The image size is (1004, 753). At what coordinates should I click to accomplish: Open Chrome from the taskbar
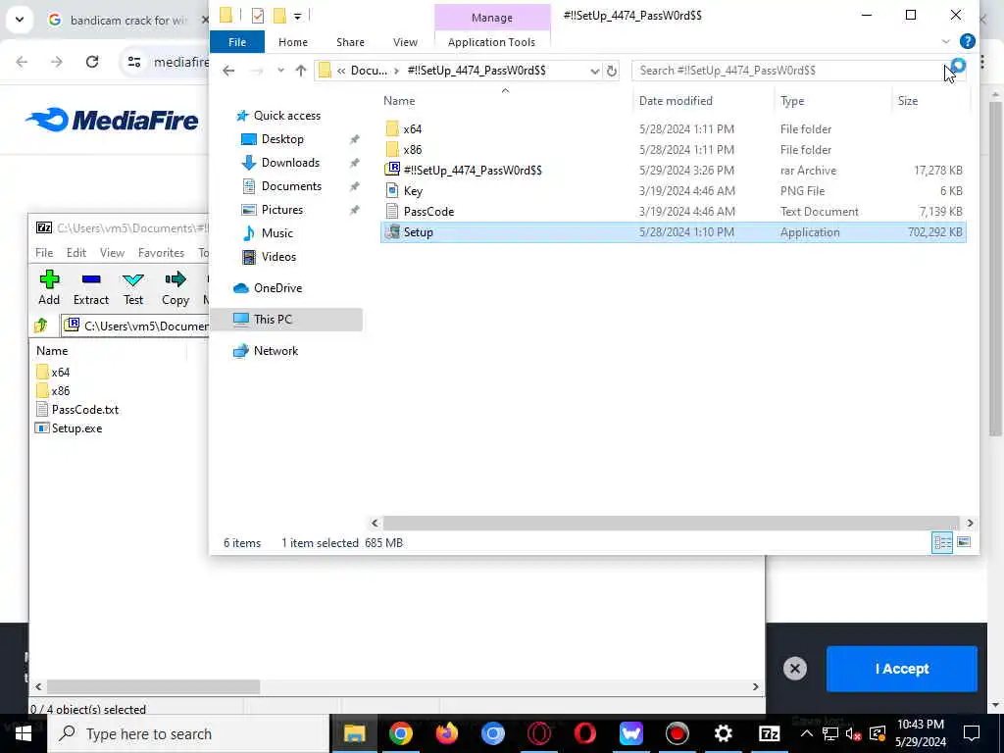401,733
